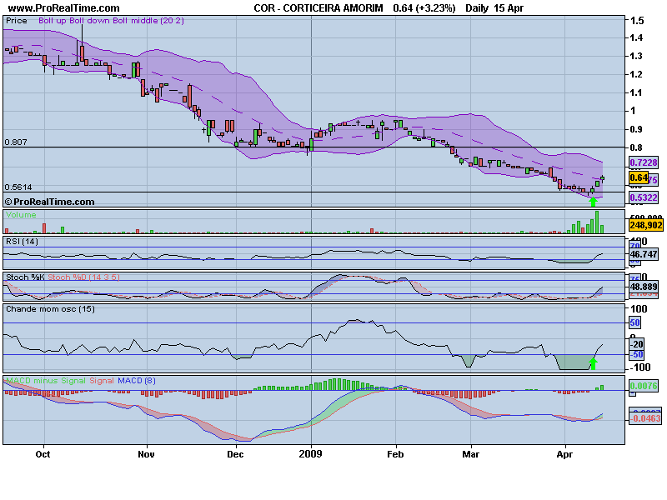Click the -20 Chande oscillator value tag
The image size is (667, 500).
click(x=637, y=344)
